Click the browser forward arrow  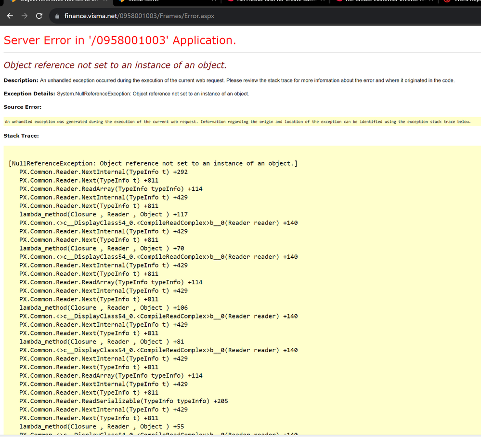pos(25,16)
